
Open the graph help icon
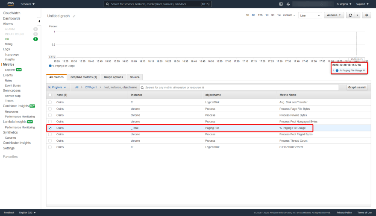[367, 15]
